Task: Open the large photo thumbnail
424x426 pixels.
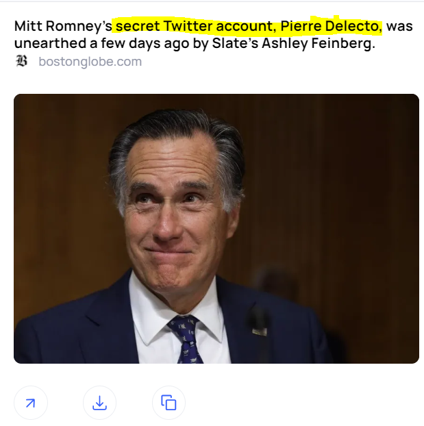Action: pyautogui.click(x=216, y=229)
